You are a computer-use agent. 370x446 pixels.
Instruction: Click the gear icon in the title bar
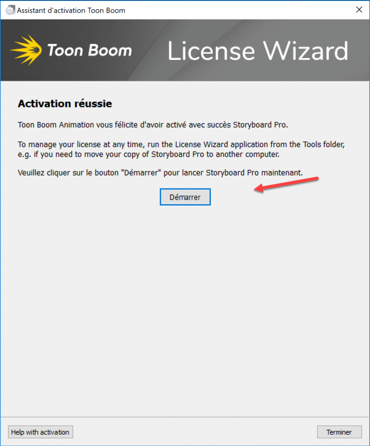[10, 10]
